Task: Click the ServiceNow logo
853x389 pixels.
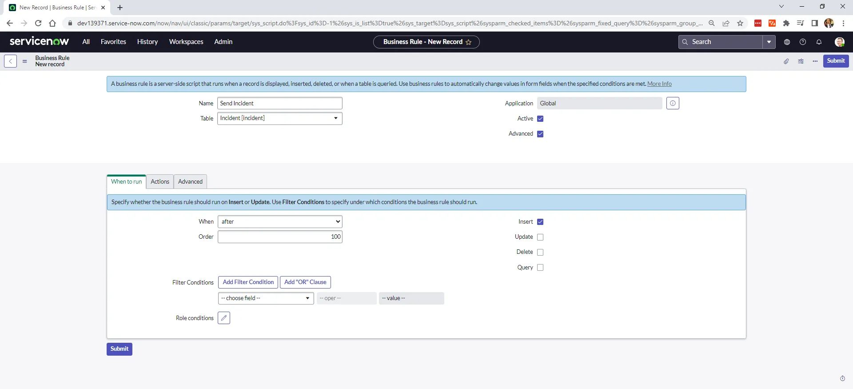Action: (x=39, y=41)
